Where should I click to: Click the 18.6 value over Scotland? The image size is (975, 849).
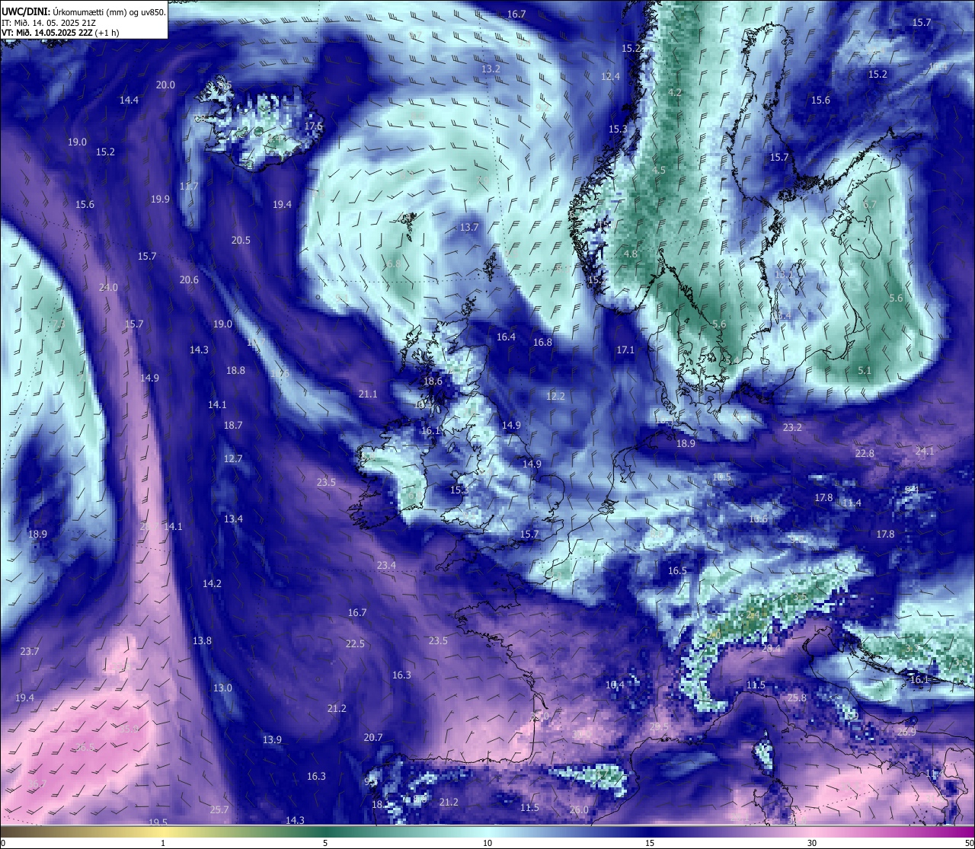tap(433, 382)
